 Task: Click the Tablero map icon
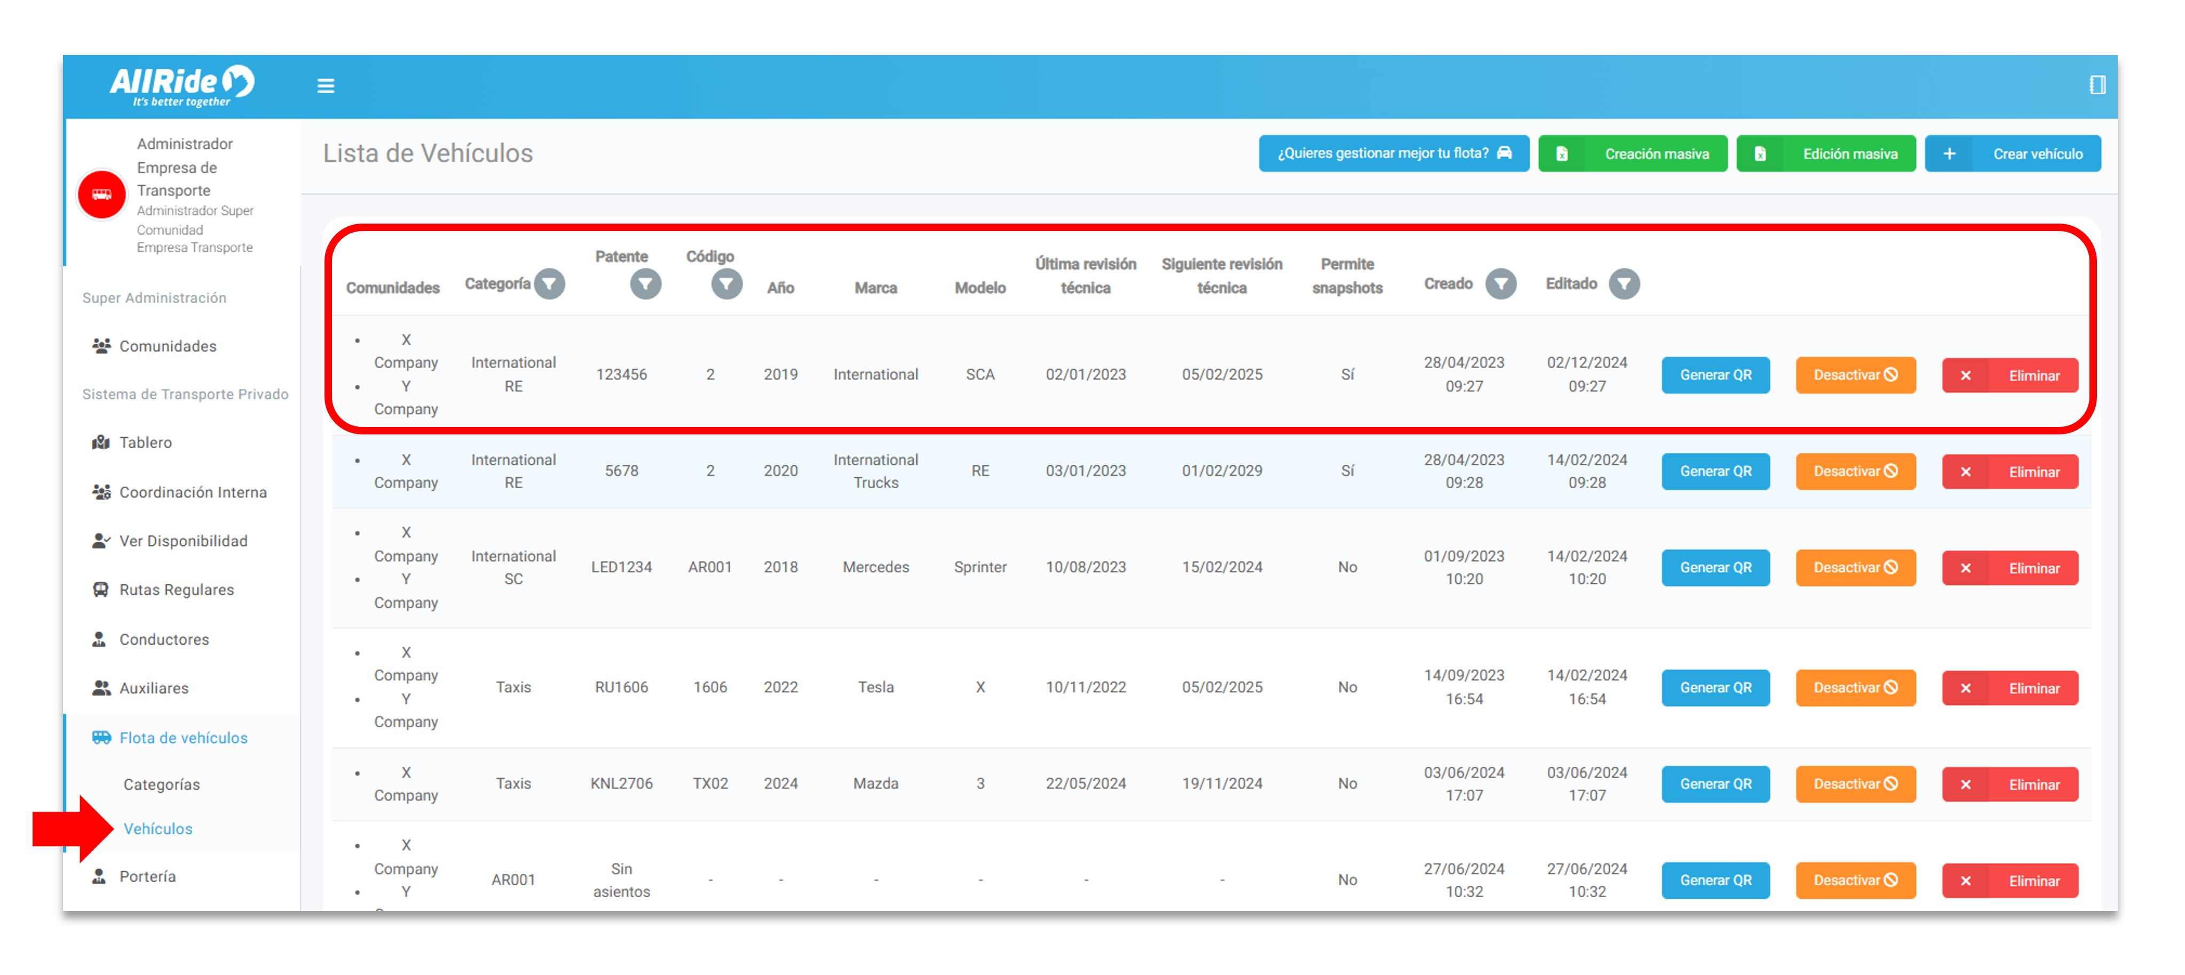pos(101,442)
